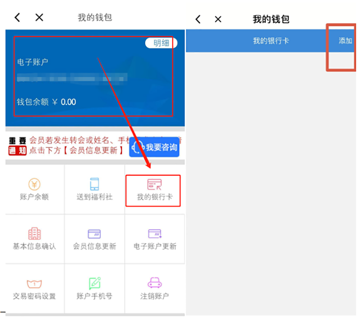Image resolution: width=361 pixels, height=321 pixels.
Task: Open the 交易密码设置 icon
Action: click(34, 289)
